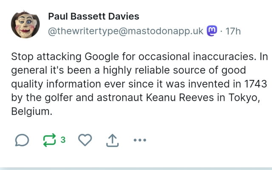Open the puppet-face profile avatar
This screenshot has width=272, height=170.
(x=25, y=25)
